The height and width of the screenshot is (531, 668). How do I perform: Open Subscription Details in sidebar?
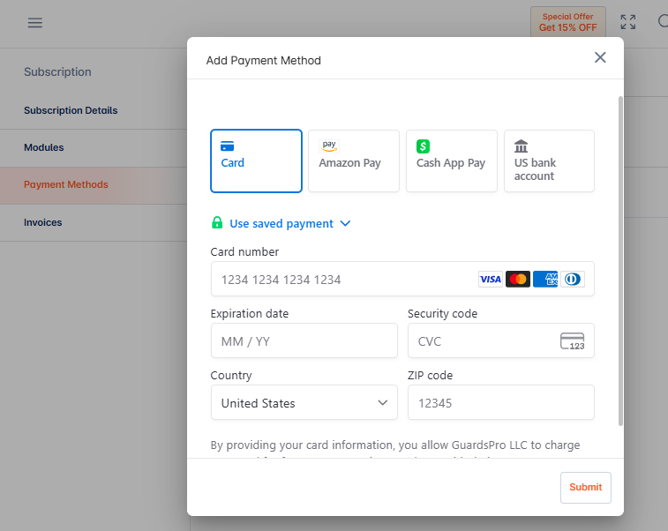(71, 110)
